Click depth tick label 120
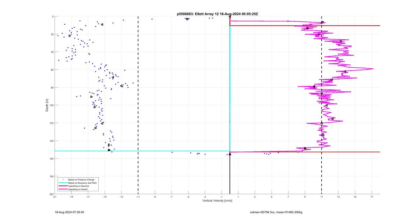Viewport: 420px width, 218px height. [51, 123]
